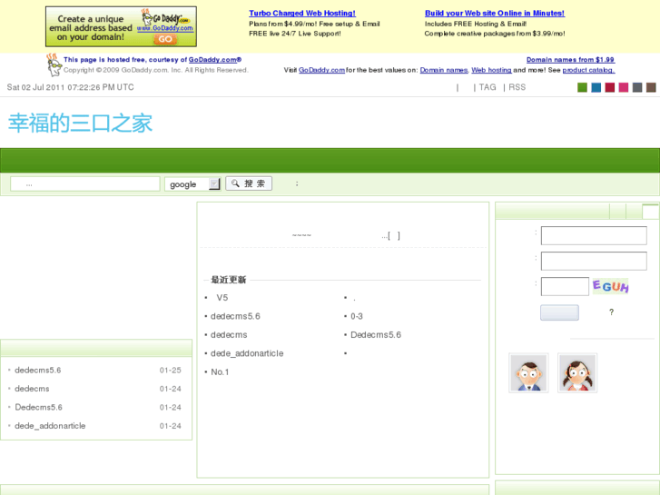Open dedecms article dated 01-24
The width and height of the screenshot is (660, 495).
coord(32,389)
